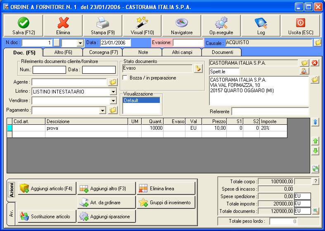This screenshot has height=231, width=325.
Task: Open Stampa (F9) printer button
Action: click(102, 26)
